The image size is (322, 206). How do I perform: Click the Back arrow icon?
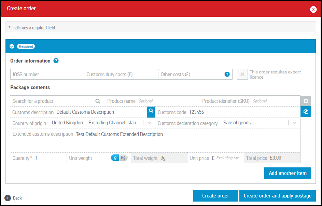(8, 198)
